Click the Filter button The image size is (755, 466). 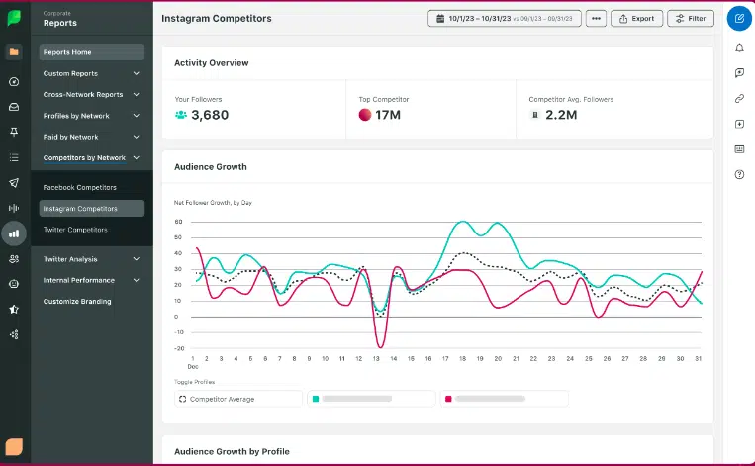[691, 18]
